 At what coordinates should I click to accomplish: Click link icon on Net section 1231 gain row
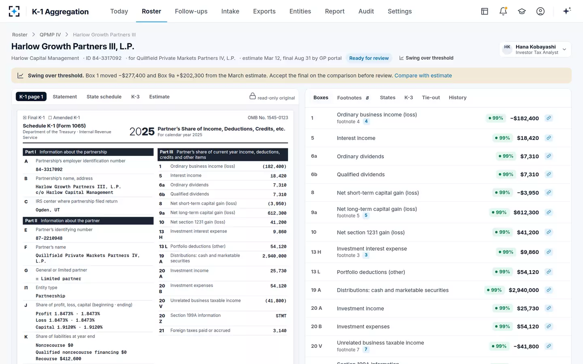549,232
